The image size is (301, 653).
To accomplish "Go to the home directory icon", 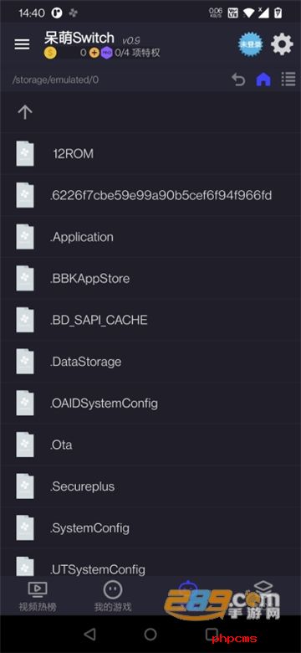I will pos(263,80).
